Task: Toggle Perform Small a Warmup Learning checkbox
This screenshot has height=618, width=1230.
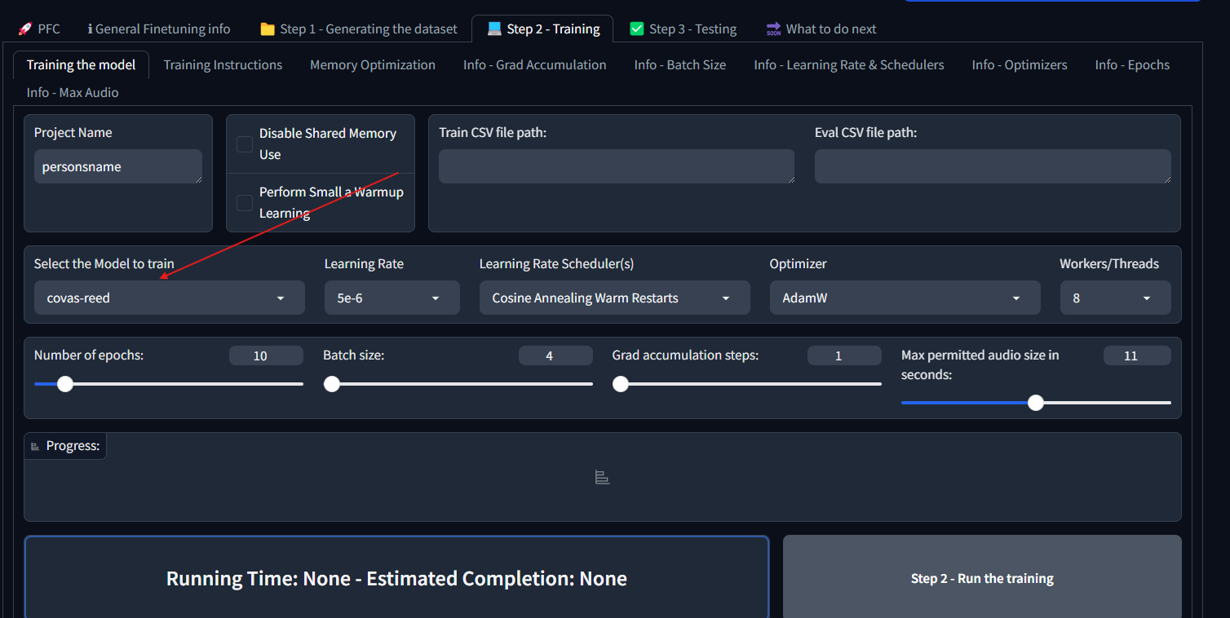Action: pos(245,203)
